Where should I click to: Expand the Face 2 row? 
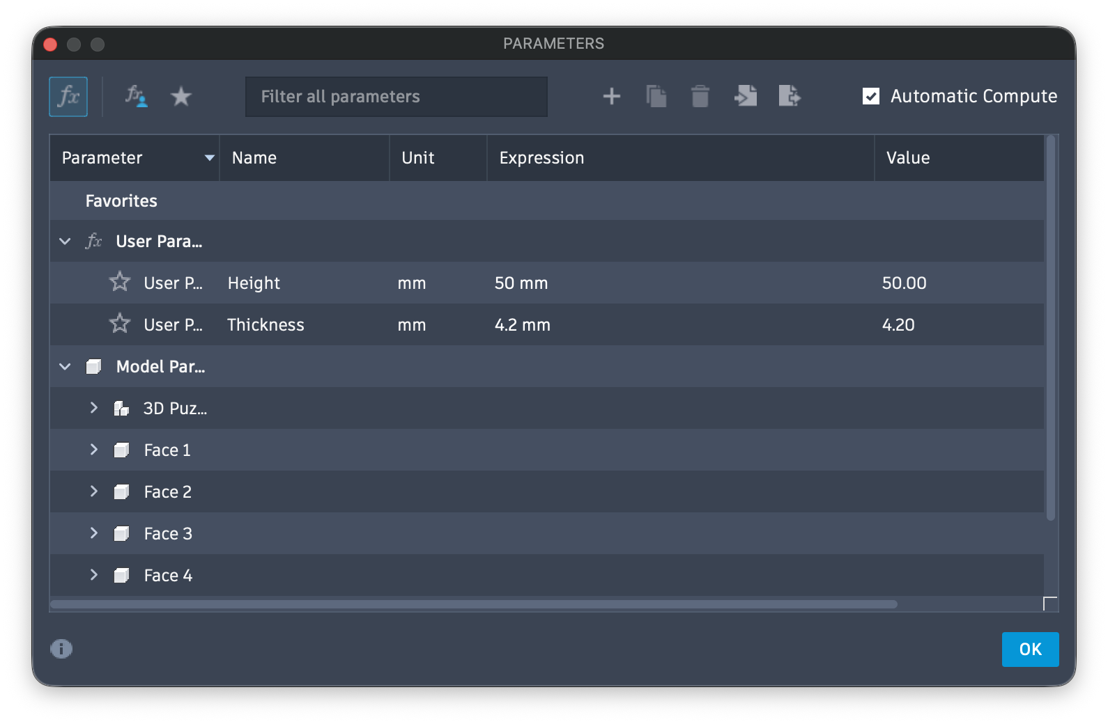point(93,491)
